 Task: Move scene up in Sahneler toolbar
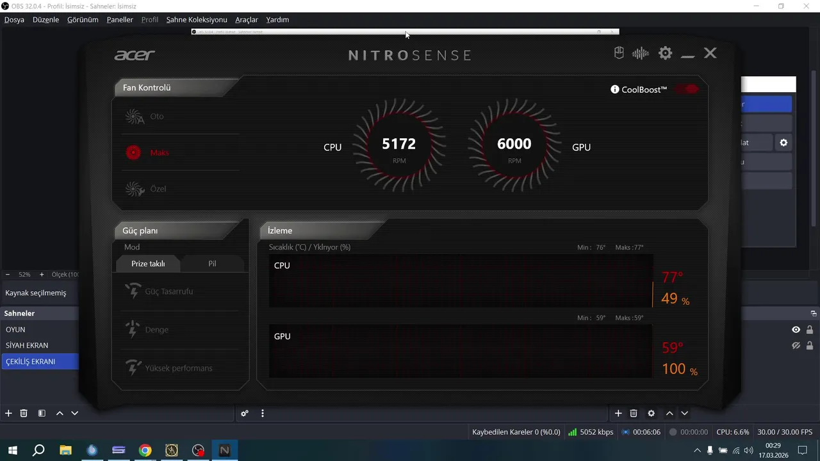click(60, 414)
